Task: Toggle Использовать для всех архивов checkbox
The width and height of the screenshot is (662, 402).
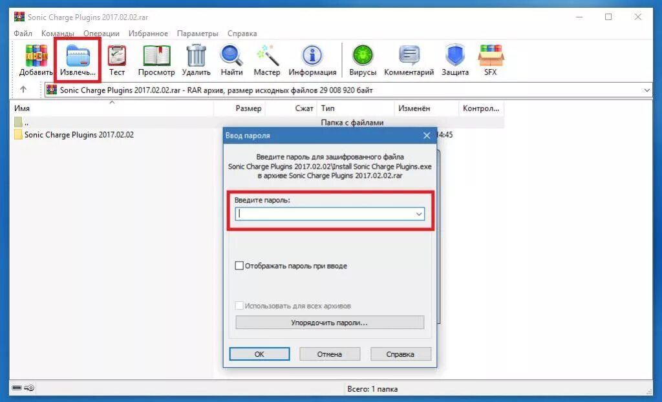Action: [x=239, y=305]
